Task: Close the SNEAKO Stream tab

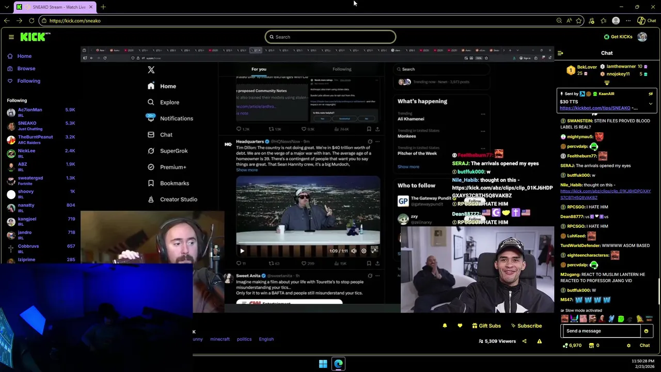Action: 91,7
